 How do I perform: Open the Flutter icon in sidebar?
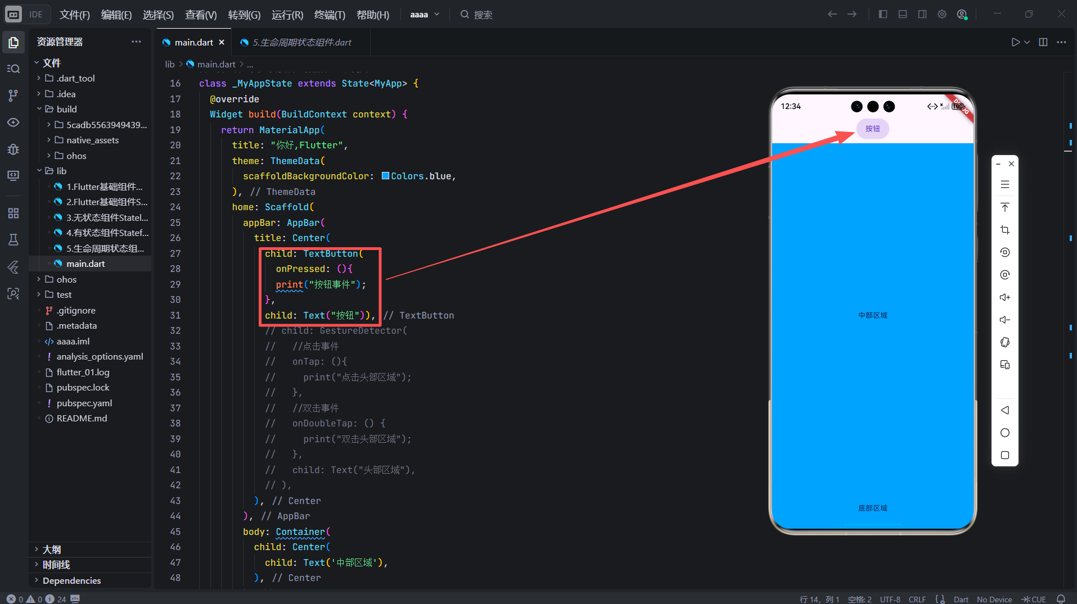13,267
